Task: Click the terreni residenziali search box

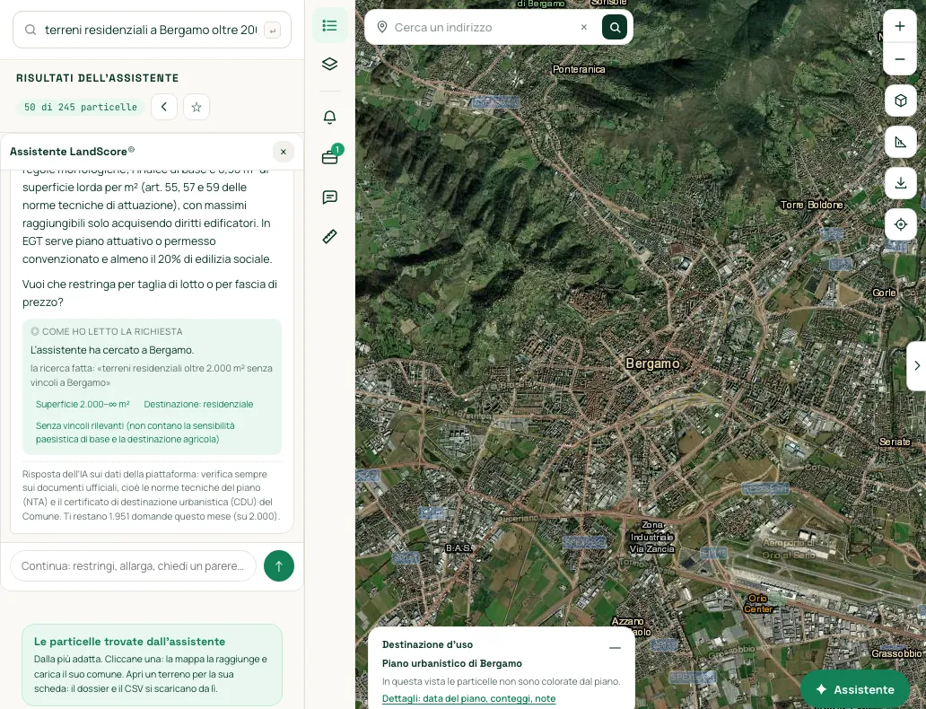Action: coord(152,30)
